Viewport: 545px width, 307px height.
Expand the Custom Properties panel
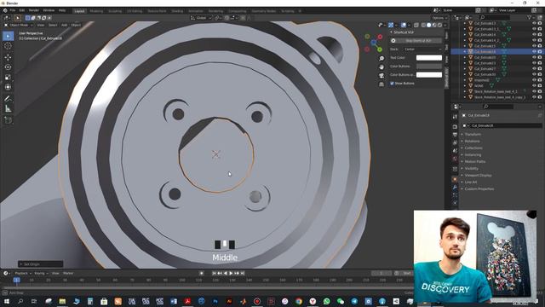479,189
